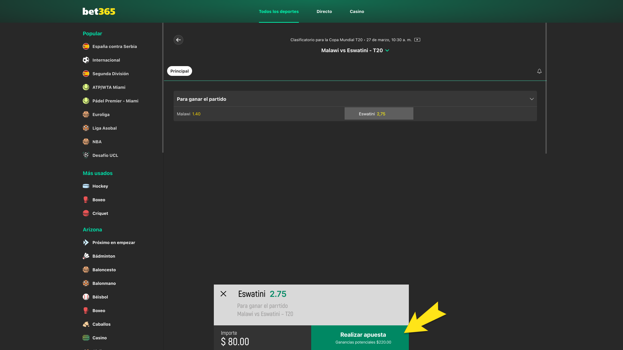Switch to the Directo tab
Screen dimensions: 623x350
coord(324,11)
